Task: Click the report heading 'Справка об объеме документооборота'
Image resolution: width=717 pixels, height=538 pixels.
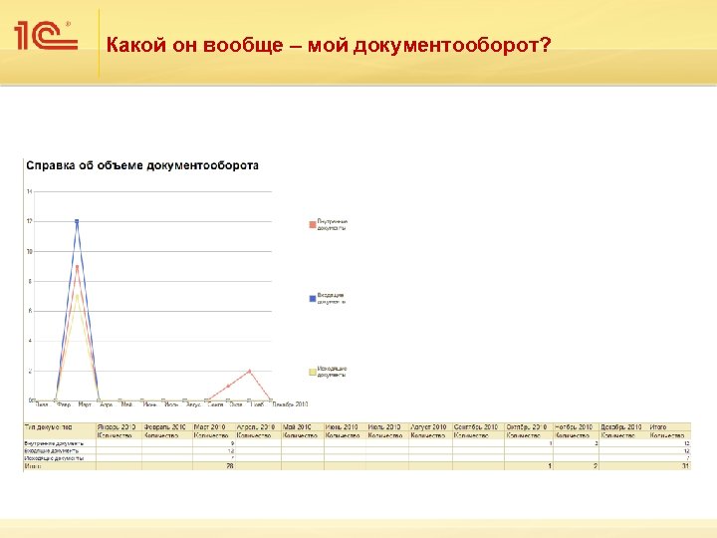Action: click(x=142, y=165)
